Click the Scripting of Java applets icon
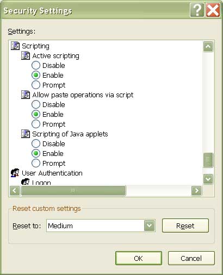This screenshot has width=223, height=275. pos(26,134)
